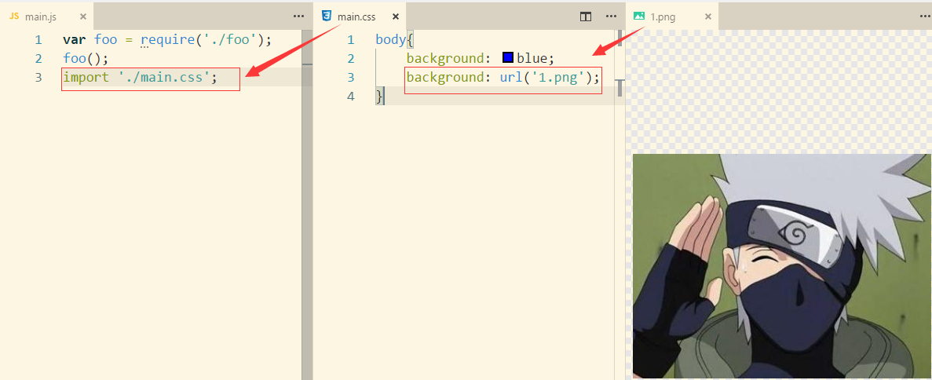Click the main.css vertical scrollbar thumb
The height and width of the screenshot is (380, 932).
[620, 87]
